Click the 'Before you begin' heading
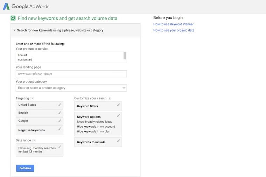 click(x=168, y=17)
